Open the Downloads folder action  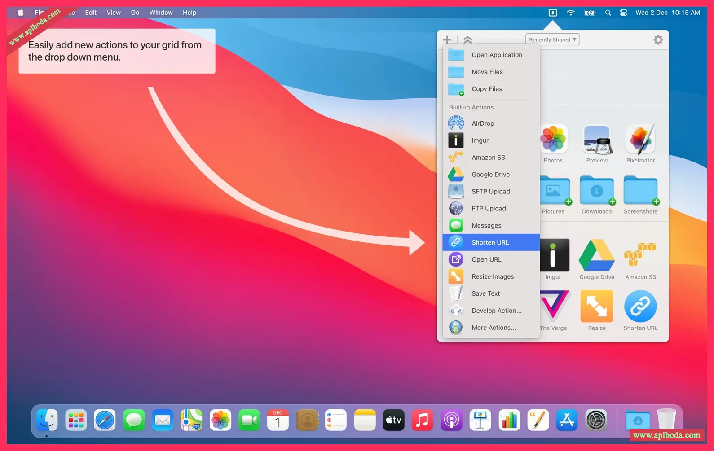click(597, 192)
